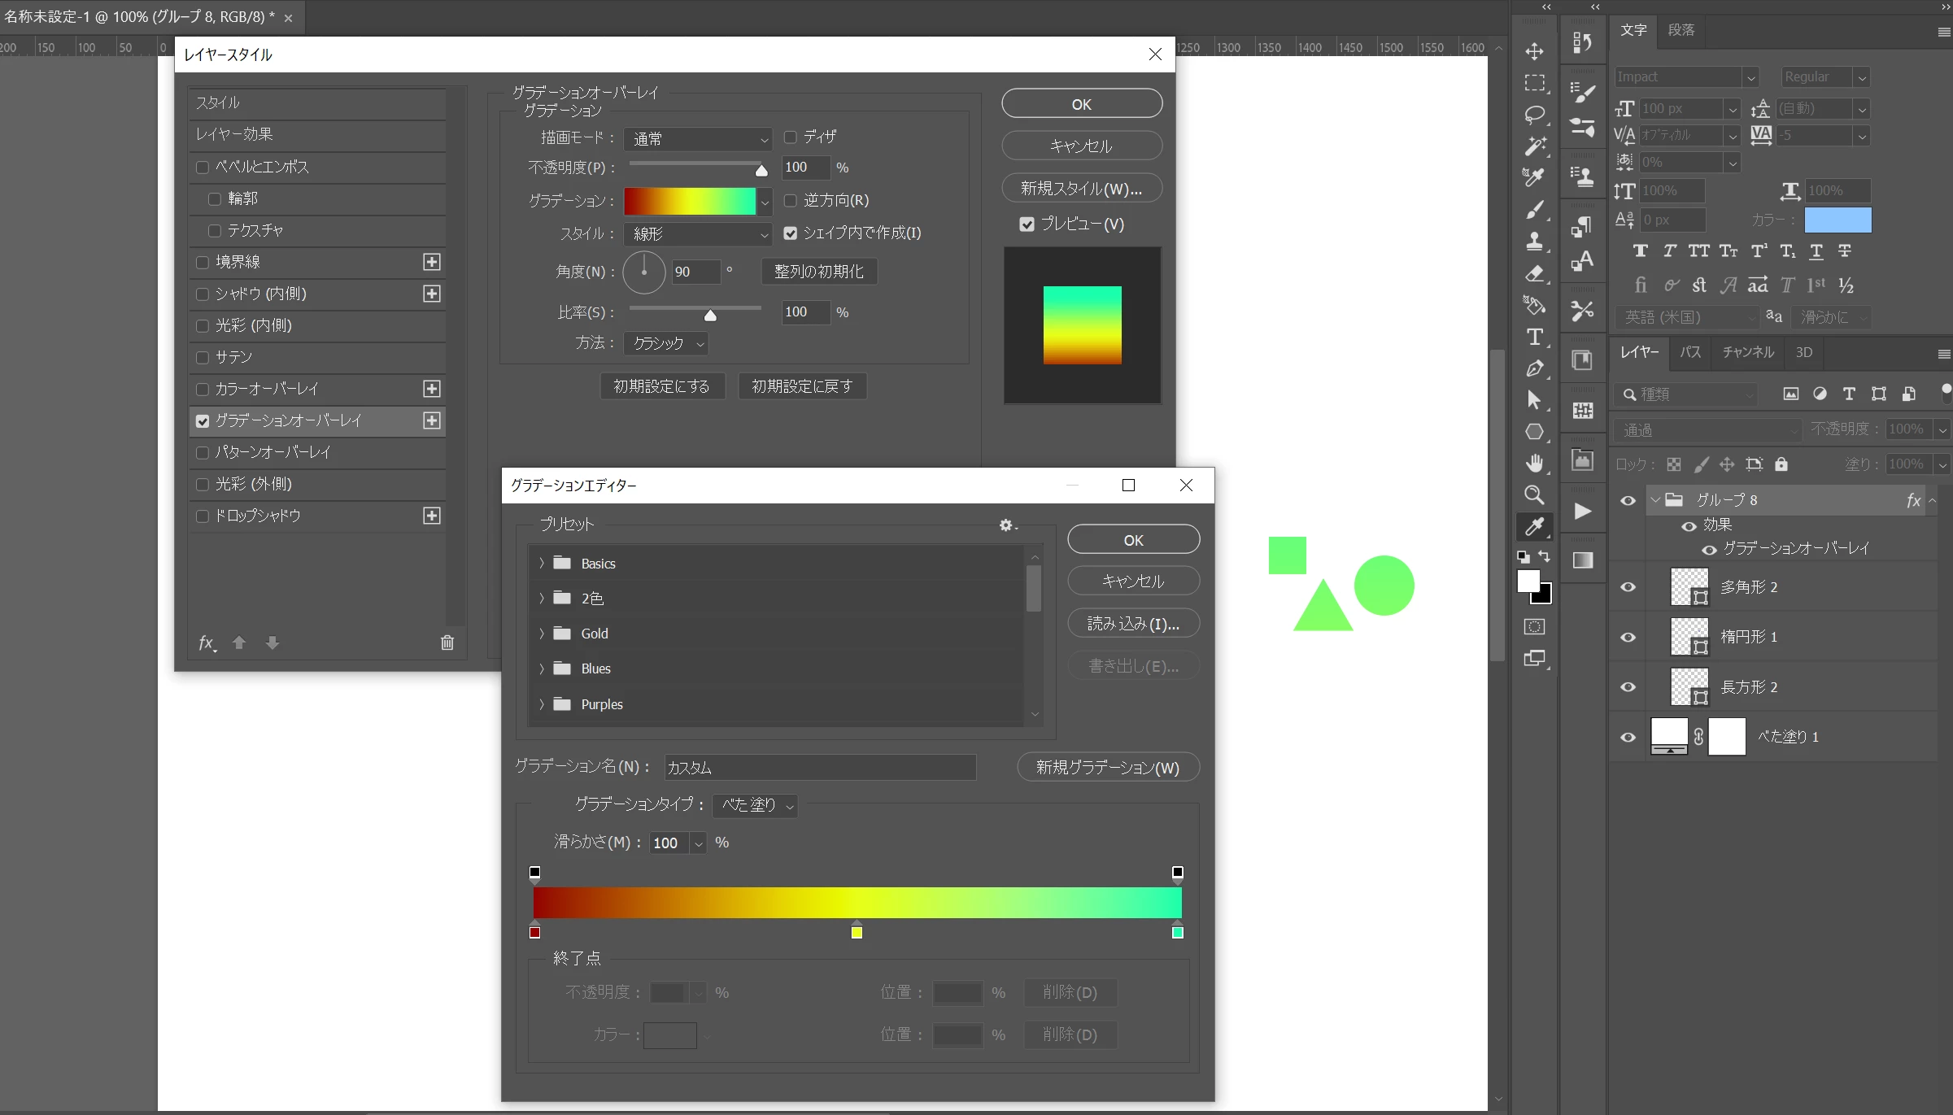This screenshot has height=1115, width=1953.
Task: Enable the Reverse (逆方向) checkbox
Action: tap(790, 200)
